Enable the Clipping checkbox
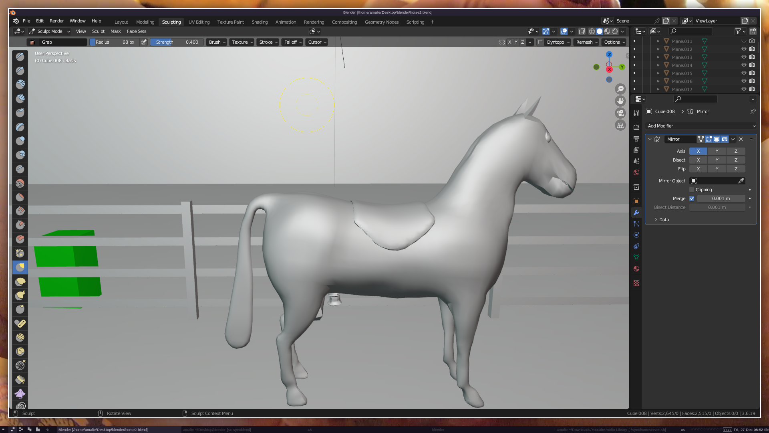 pyautogui.click(x=692, y=190)
